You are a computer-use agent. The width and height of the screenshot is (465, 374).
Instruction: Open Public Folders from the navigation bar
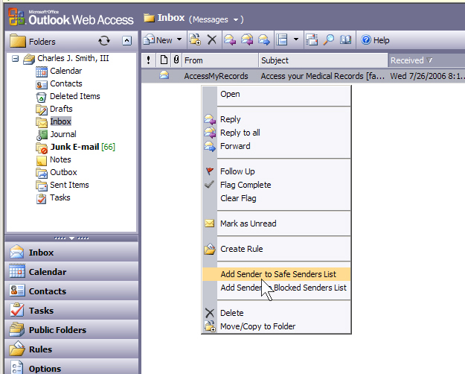(71, 330)
